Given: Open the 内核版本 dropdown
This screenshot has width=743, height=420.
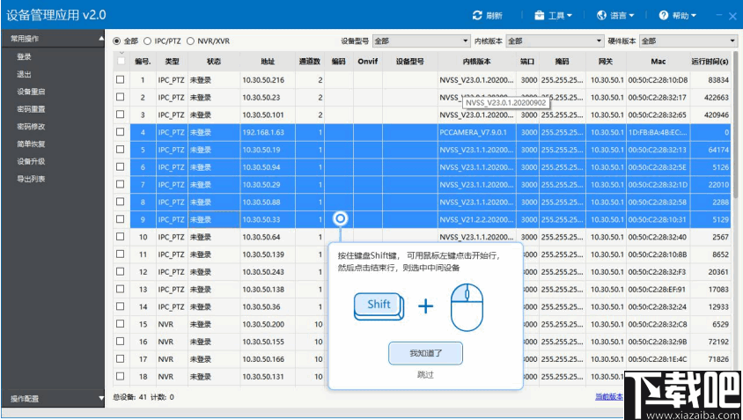Looking at the screenshot, I should [x=555, y=41].
